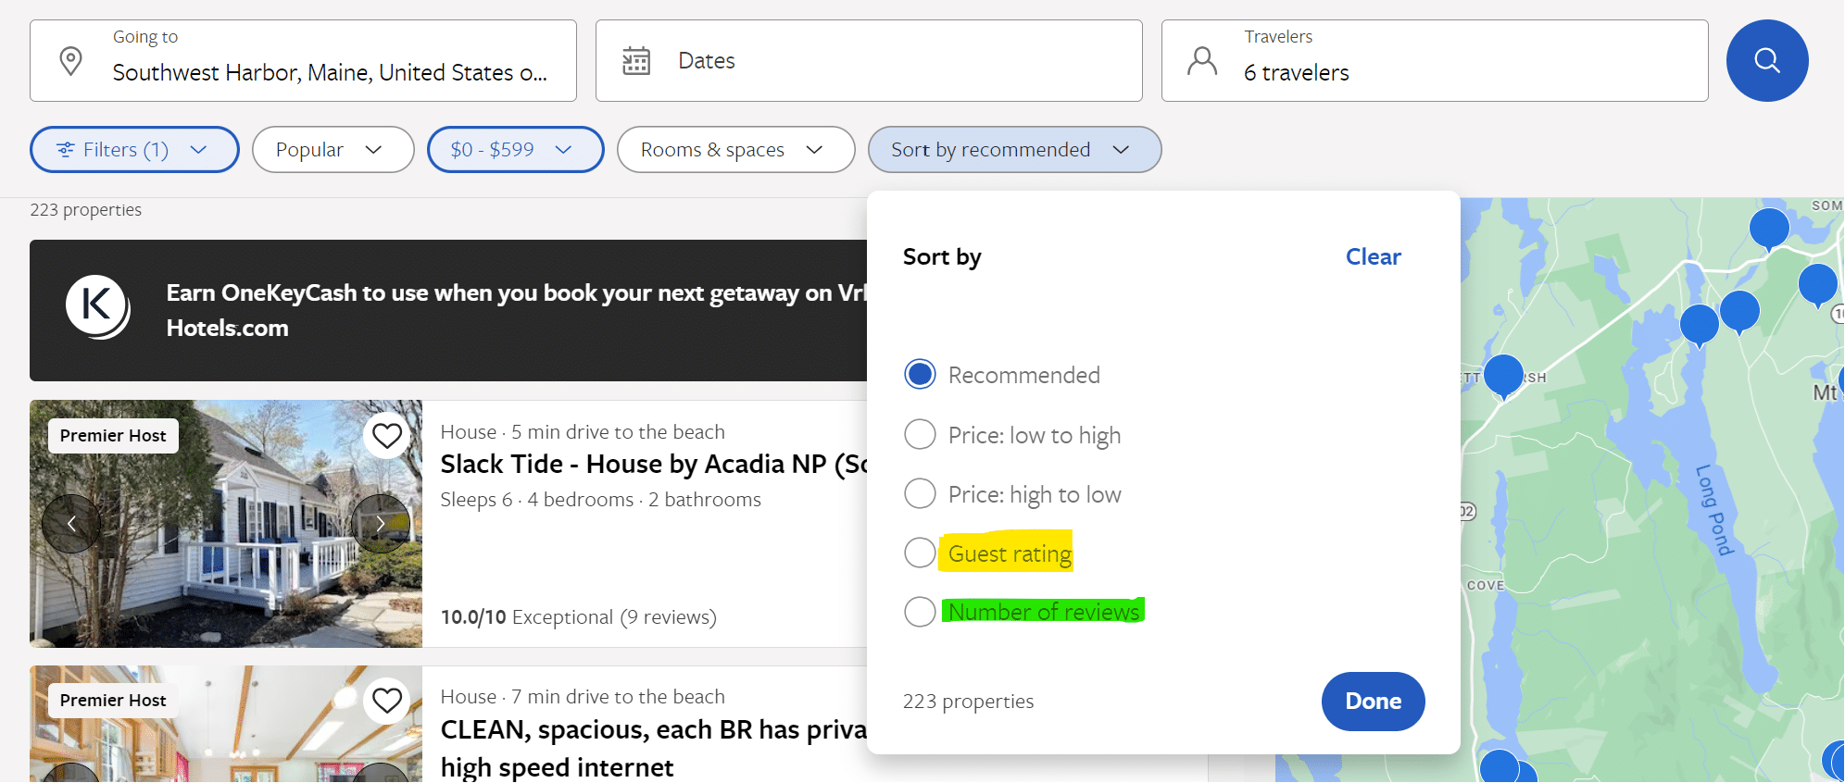Show next photo of Slack Tide house
Viewport: 1845px width, 783px height.
380,524
